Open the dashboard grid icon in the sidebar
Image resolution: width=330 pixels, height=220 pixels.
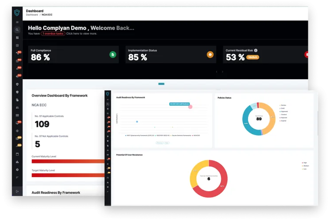point(17,38)
